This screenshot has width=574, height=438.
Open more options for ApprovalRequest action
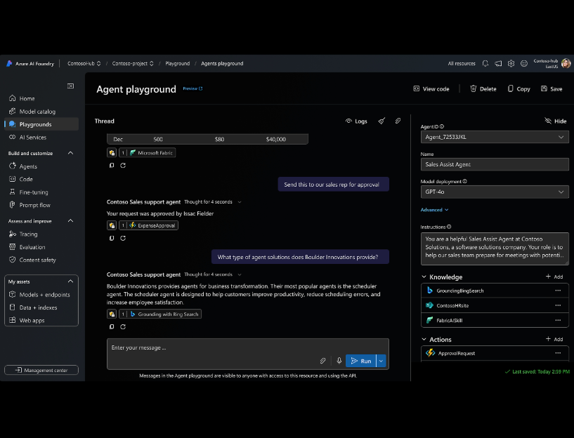[558, 353]
